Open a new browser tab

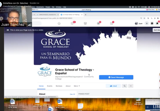click(86, 15)
